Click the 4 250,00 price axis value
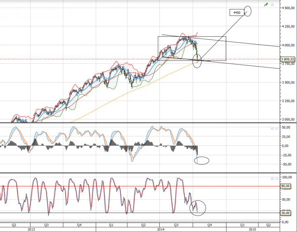297x232 pixels. pyautogui.click(x=288, y=27)
